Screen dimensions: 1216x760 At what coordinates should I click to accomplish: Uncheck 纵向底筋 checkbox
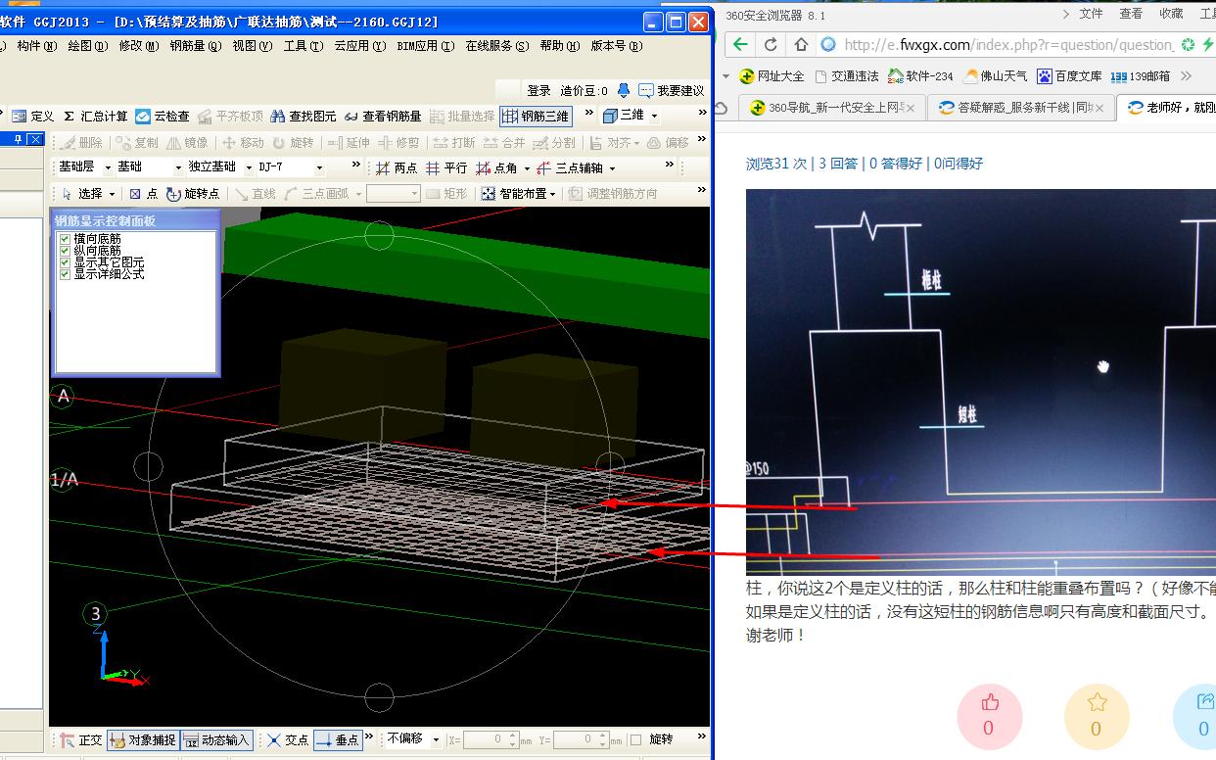pyautogui.click(x=65, y=251)
